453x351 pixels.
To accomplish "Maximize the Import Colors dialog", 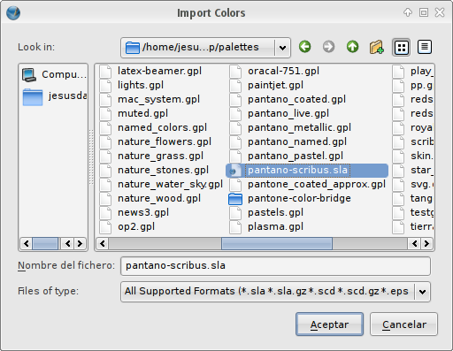I will (424, 12).
